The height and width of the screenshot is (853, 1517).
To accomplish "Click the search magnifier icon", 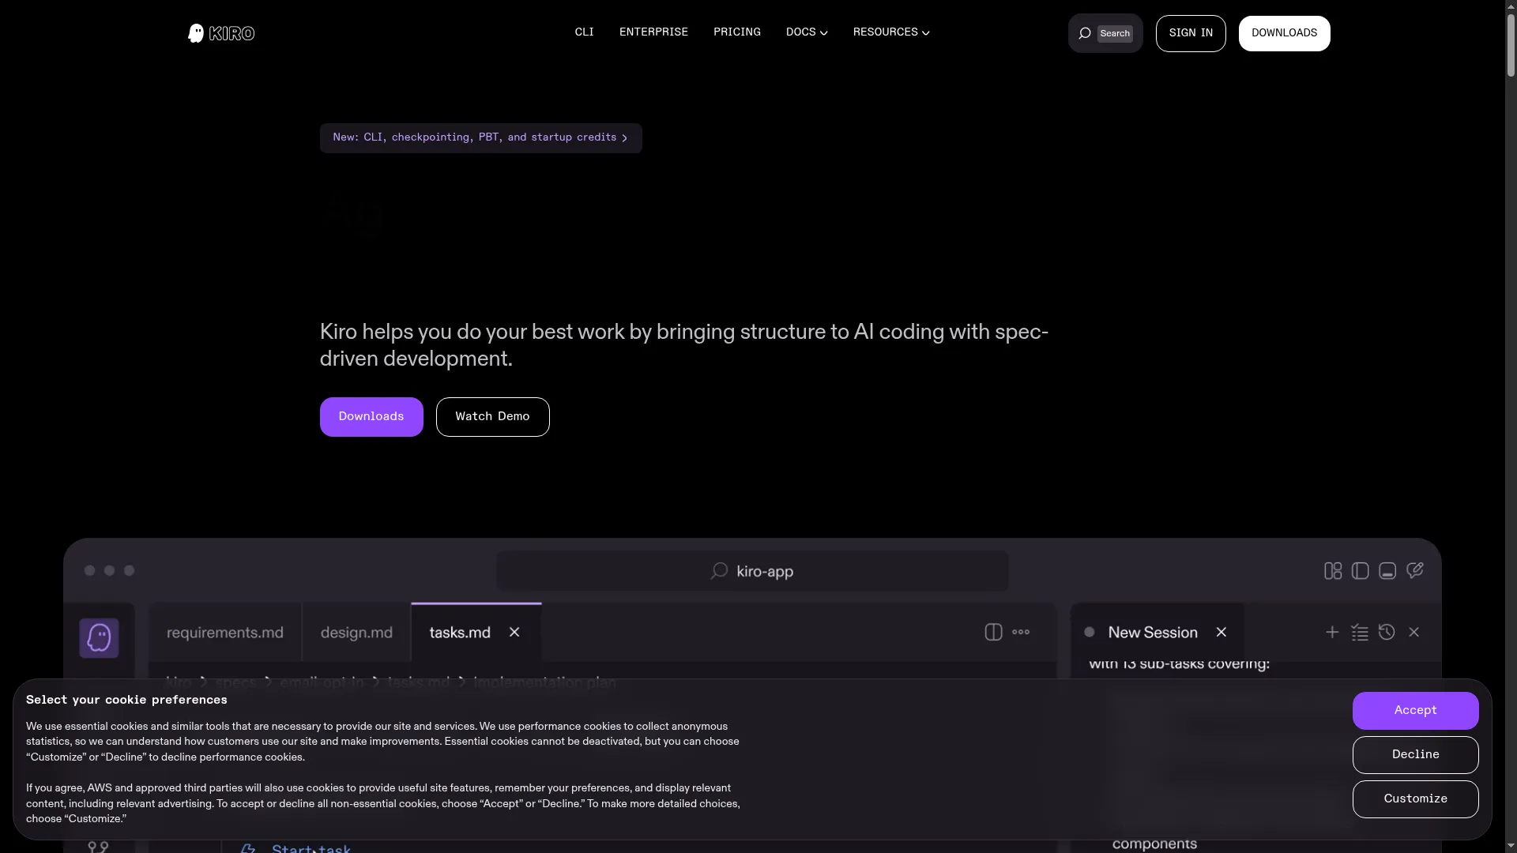I will pyautogui.click(x=1085, y=33).
